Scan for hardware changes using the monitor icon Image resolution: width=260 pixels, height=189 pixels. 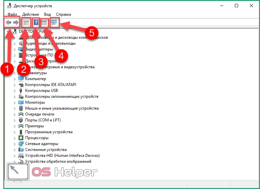click(54, 22)
